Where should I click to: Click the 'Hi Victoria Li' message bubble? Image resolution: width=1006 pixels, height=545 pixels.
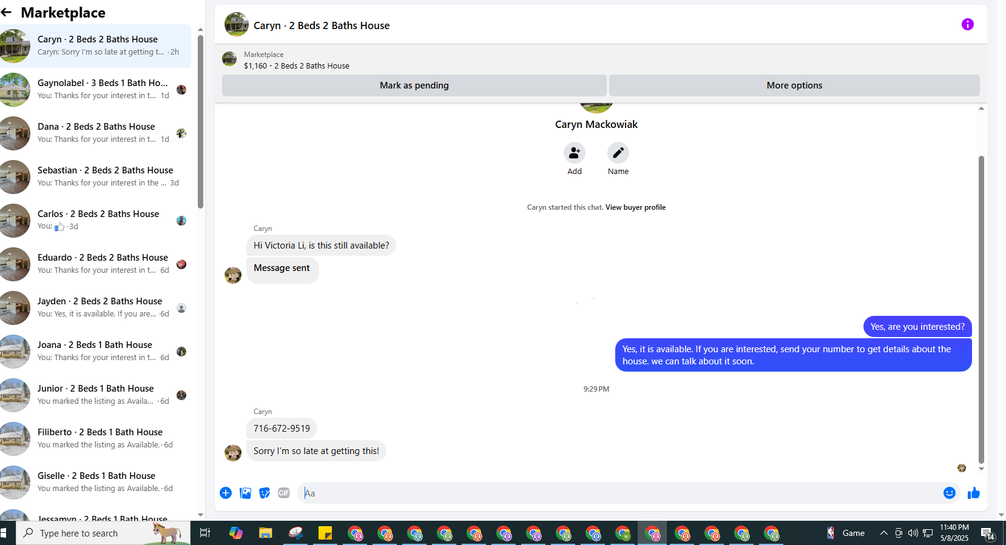coord(321,246)
